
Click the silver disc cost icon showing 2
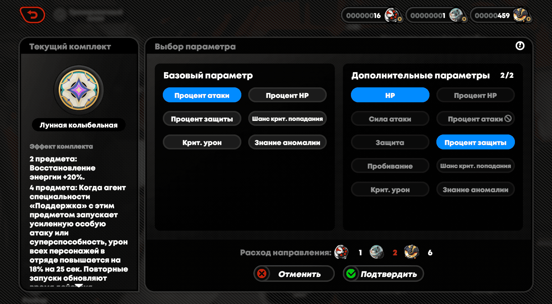pyautogui.click(x=377, y=252)
